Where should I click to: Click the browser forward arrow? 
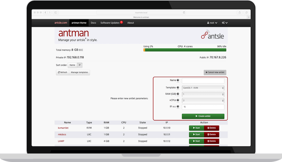pos(50,12)
